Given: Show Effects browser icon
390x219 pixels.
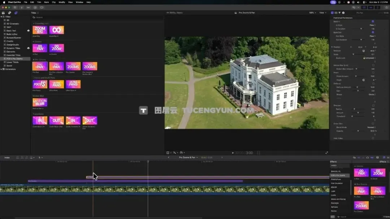Looking at the screenshot, I should click(384, 157).
